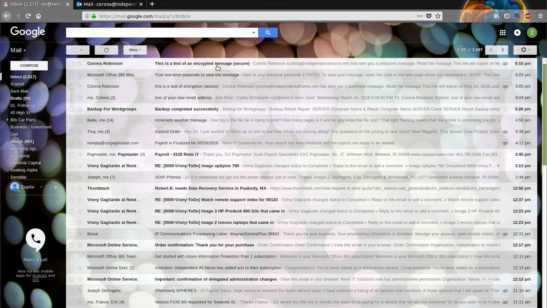This screenshot has width=547, height=308.
Task: Save page to Pocket
Action: (429, 16)
